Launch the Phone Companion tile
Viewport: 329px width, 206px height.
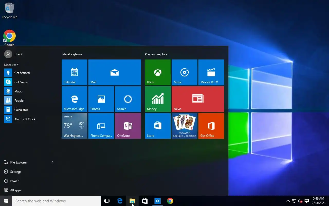[x=101, y=126]
